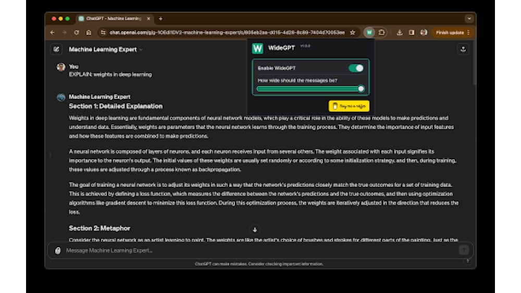Open the downloads icon in toolbar
The image size is (521, 293).
(400, 32)
